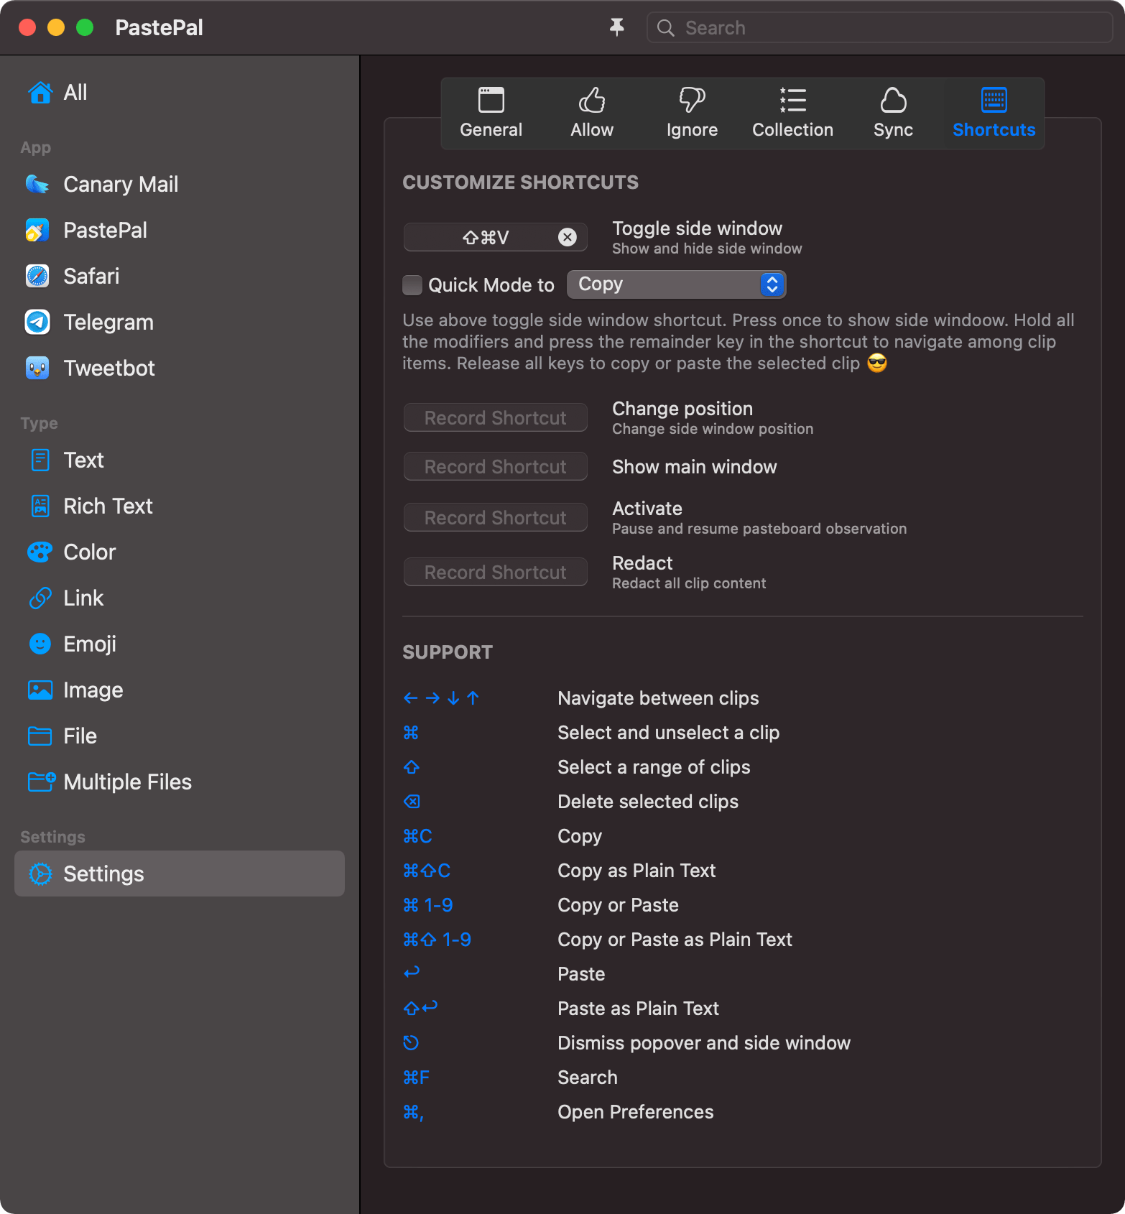Click the Telegram app icon
This screenshot has height=1214, width=1125.
coord(38,323)
